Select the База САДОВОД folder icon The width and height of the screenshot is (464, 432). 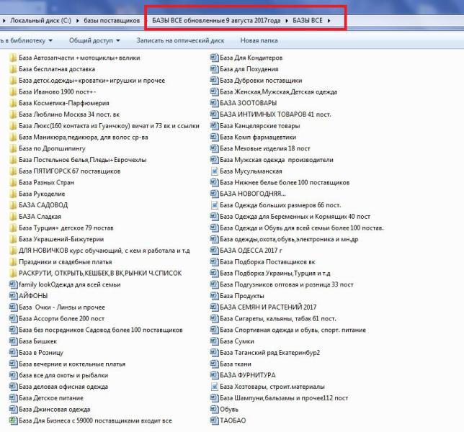coord(13,205)
